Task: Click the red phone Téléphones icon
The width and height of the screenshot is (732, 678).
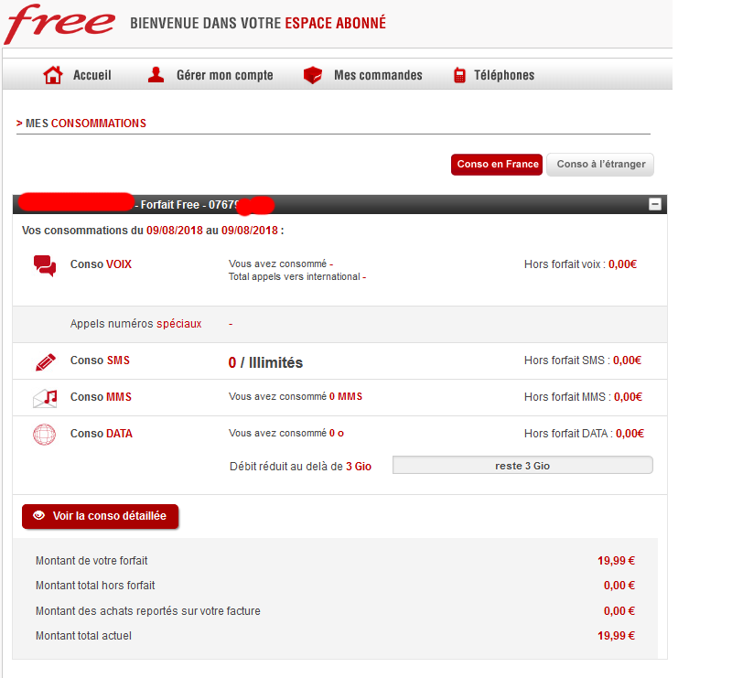Action: click(459, 75)
